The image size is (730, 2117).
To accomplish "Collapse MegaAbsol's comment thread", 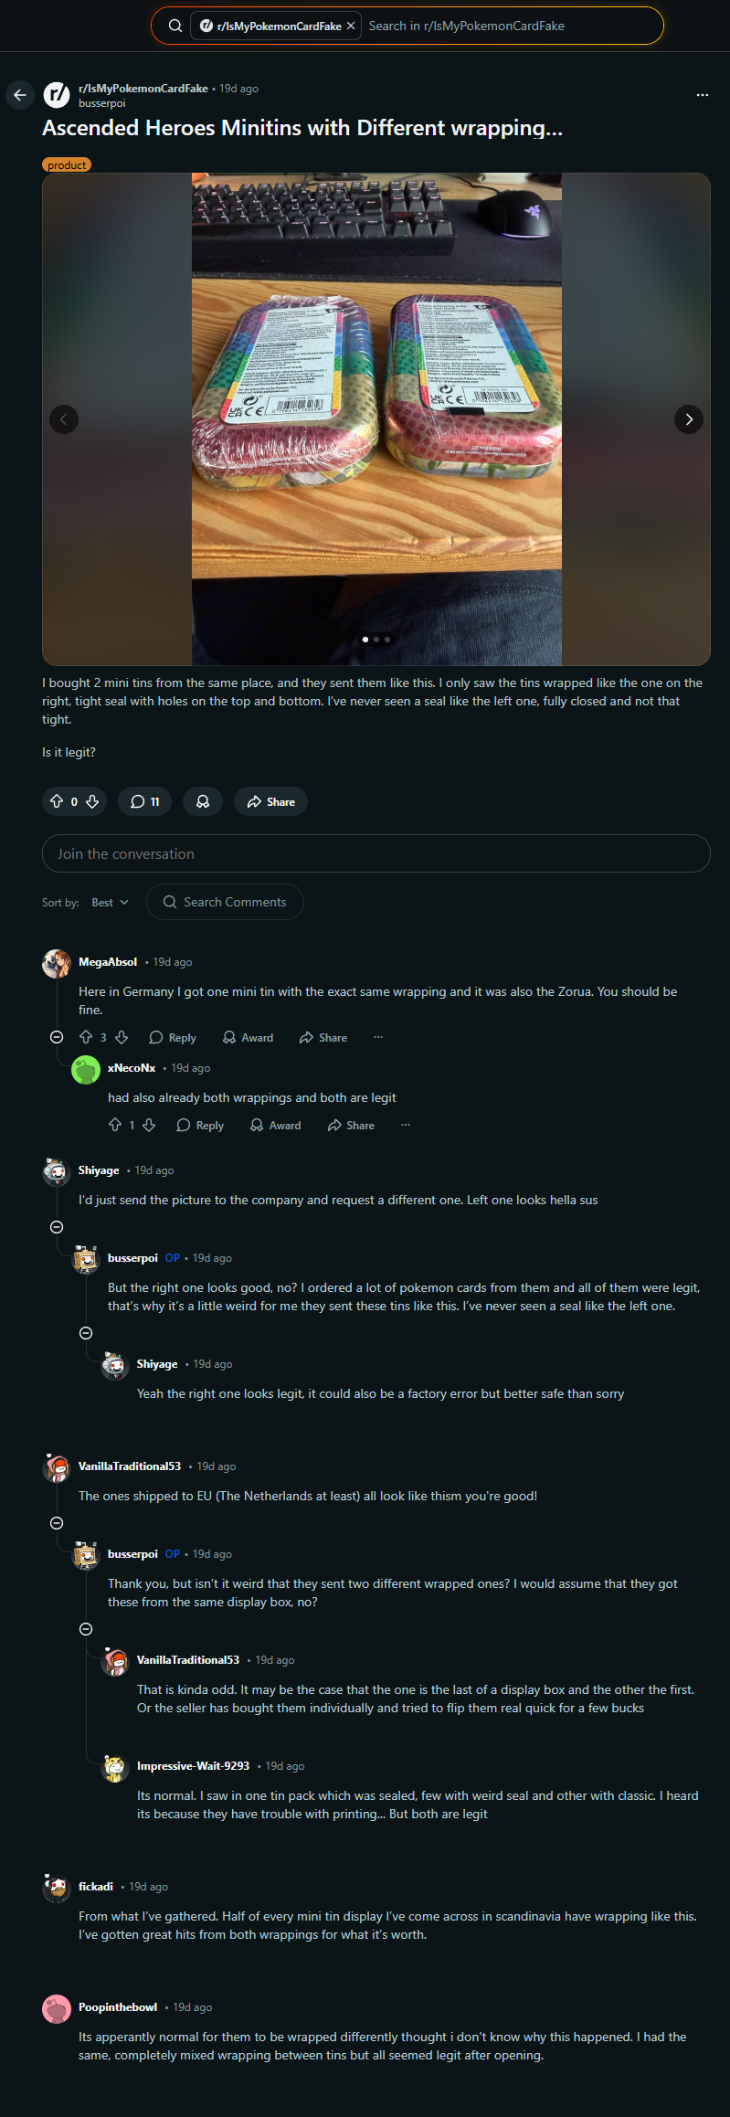I will (x=57, y=1037).
